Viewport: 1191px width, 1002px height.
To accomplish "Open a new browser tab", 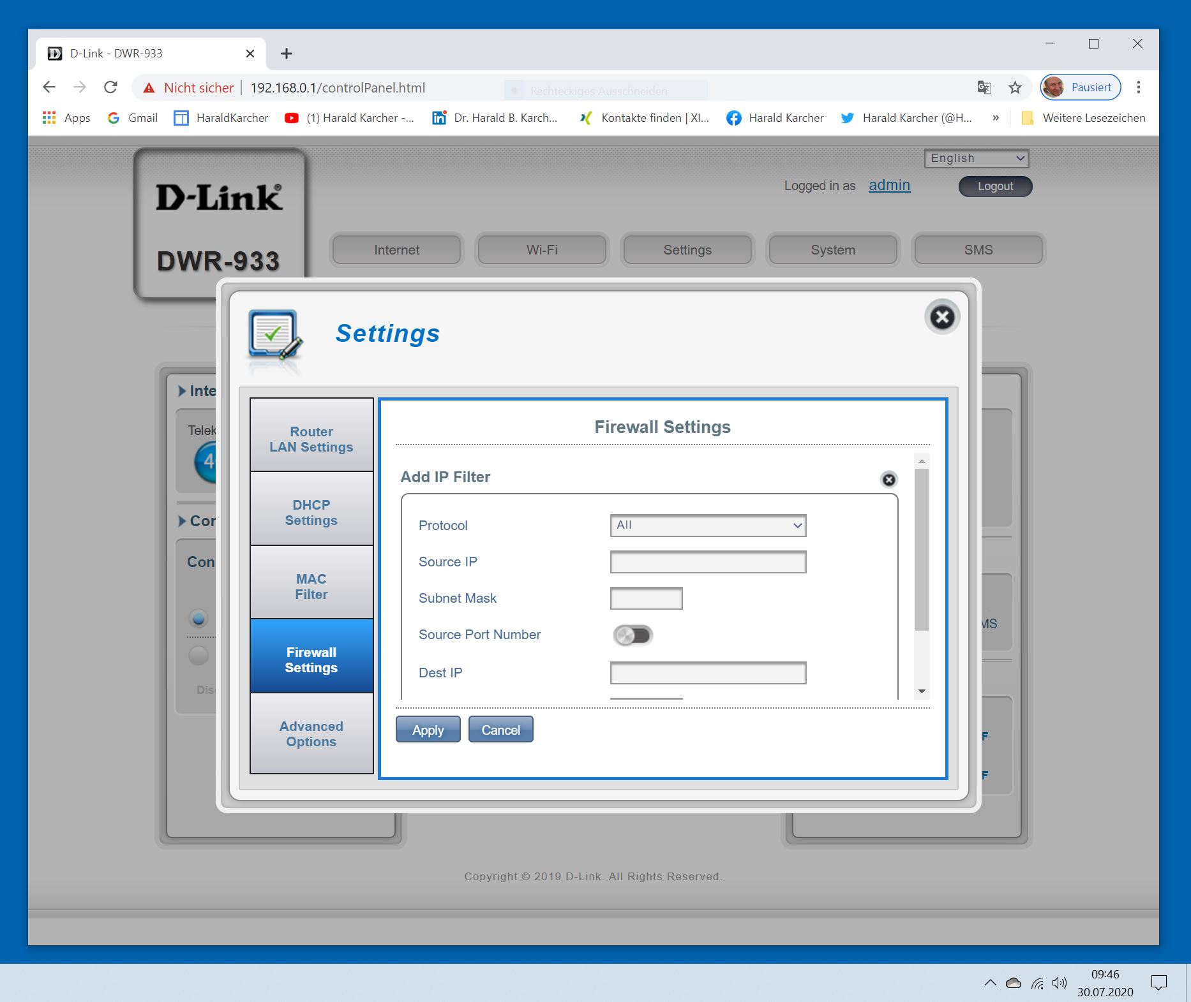I will 287,54.
